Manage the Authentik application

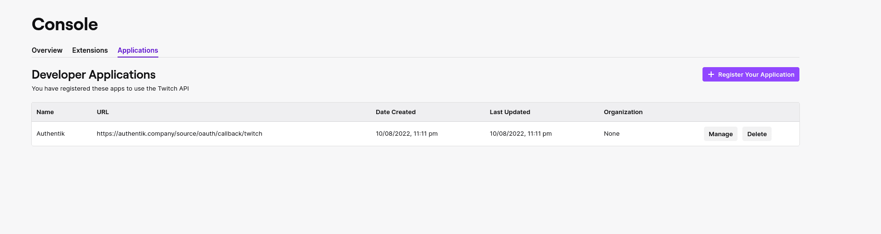(720, 134)
